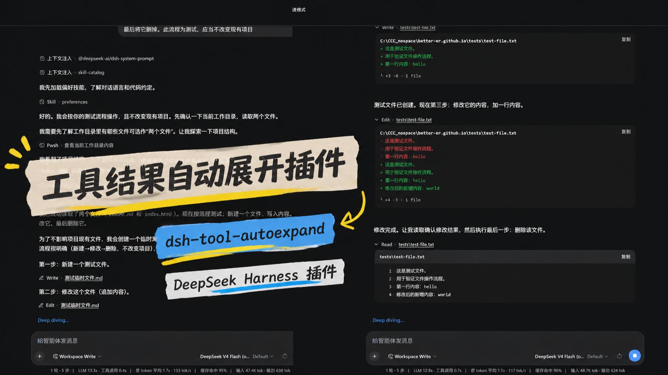The image size is (668, 375).
Task: Open DeepSeek V4 Flash model selector, left pane
Action: (x=225, y=356)
